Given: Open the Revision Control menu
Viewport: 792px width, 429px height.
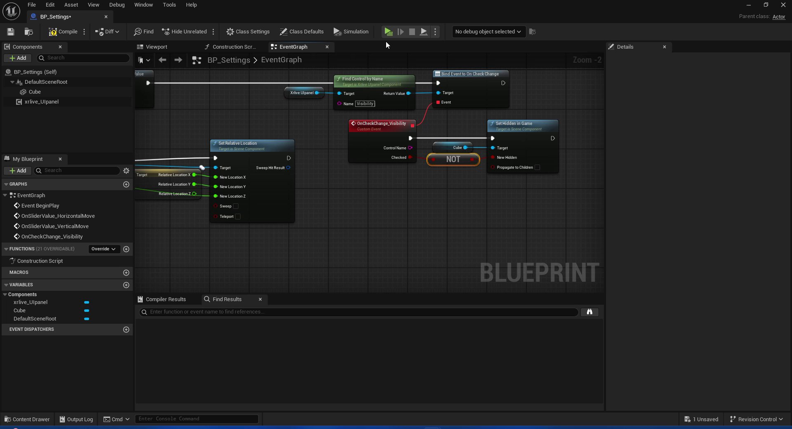Looking at the screenshot, I should 757,420.
